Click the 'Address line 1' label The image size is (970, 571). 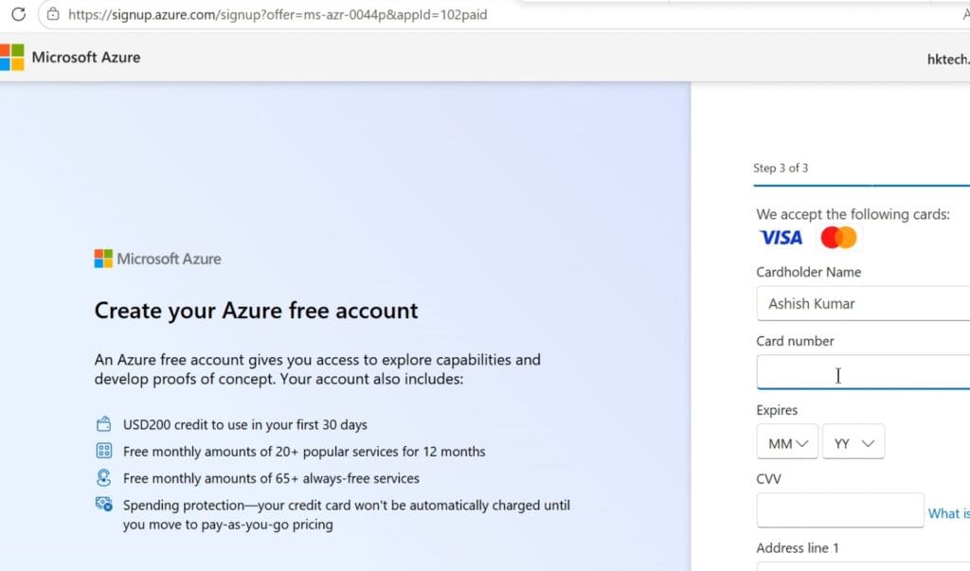798,548
